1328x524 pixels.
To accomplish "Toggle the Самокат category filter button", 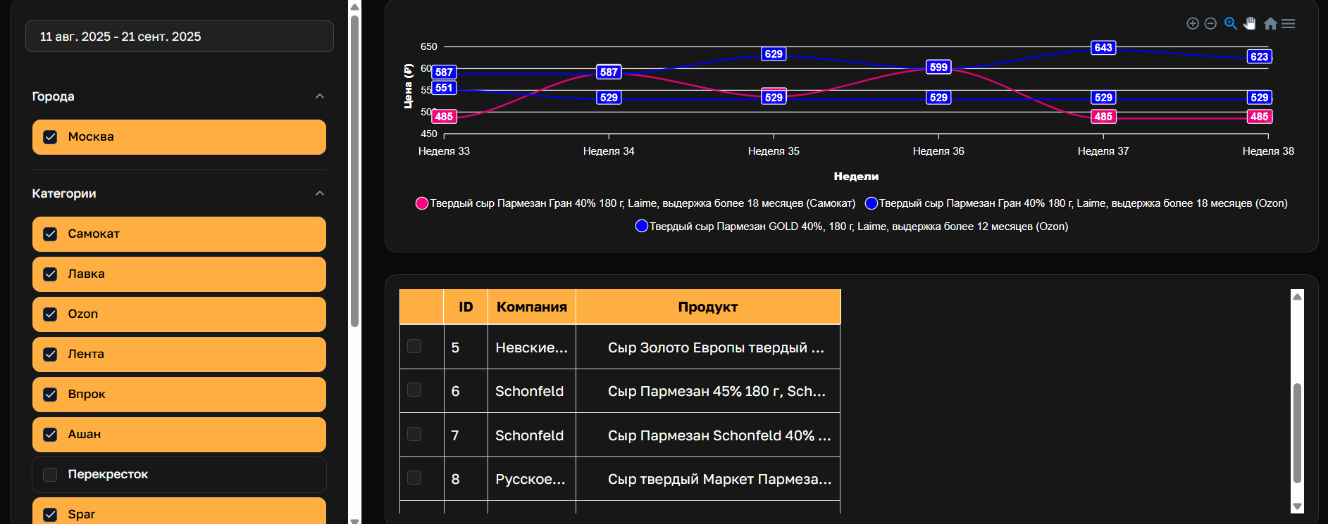I will (179, 234).
